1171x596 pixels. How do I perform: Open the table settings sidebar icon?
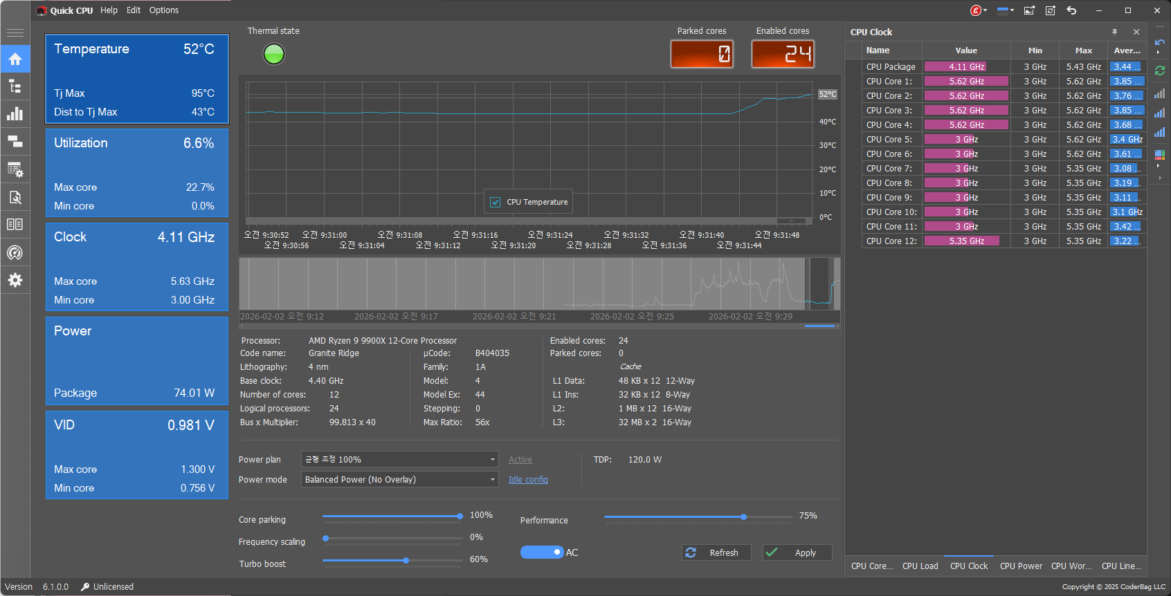(x=15, y=169)
